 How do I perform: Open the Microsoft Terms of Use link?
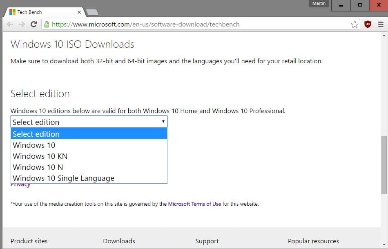[194, 204]
